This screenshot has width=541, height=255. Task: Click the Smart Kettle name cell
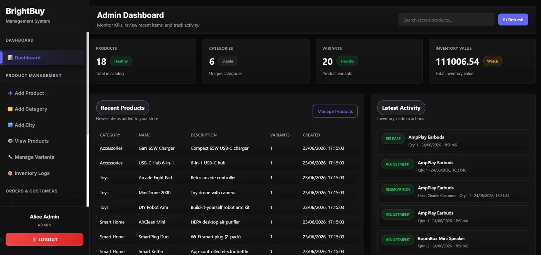(151, 252)
